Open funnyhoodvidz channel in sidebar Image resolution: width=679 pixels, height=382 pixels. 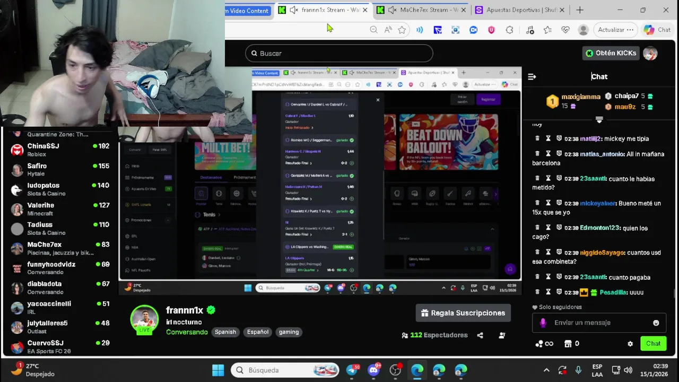pos(60,267)
